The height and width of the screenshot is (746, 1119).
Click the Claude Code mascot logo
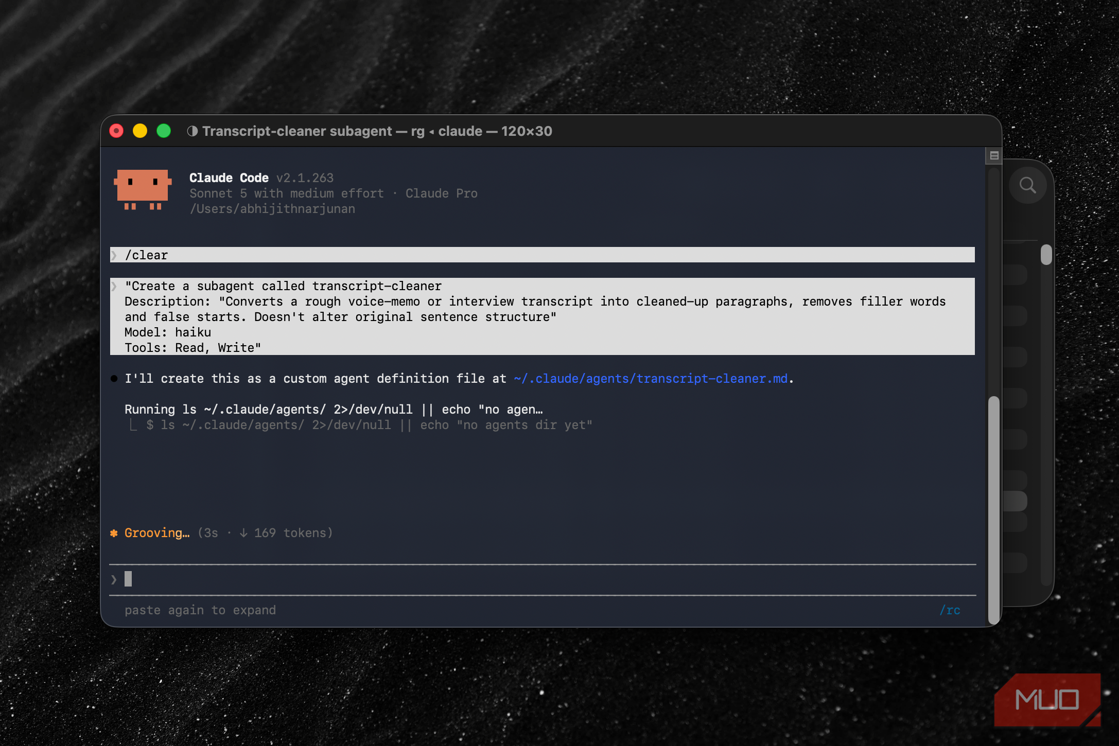tap(143, 189)
